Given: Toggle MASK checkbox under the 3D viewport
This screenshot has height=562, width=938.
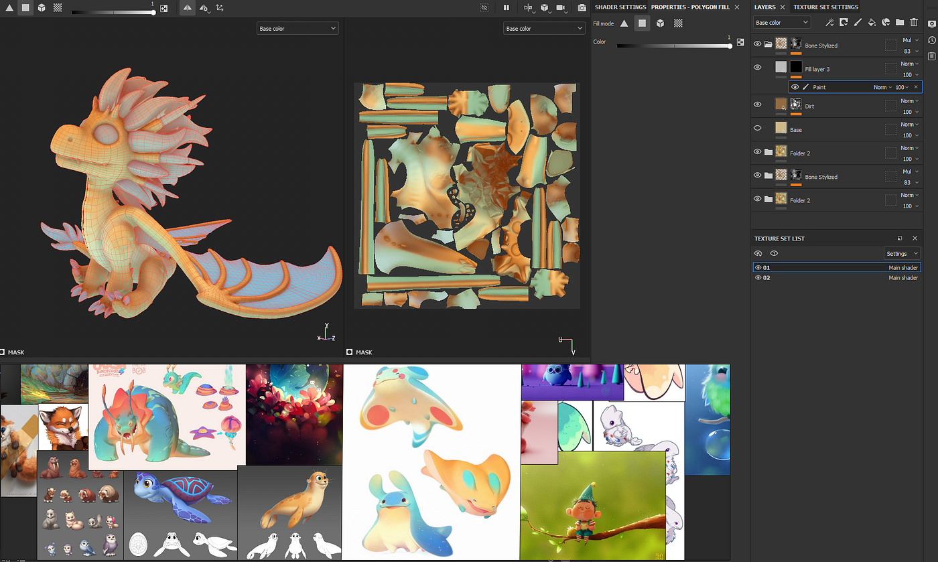Looking at the screenshot, I should 3,352.
